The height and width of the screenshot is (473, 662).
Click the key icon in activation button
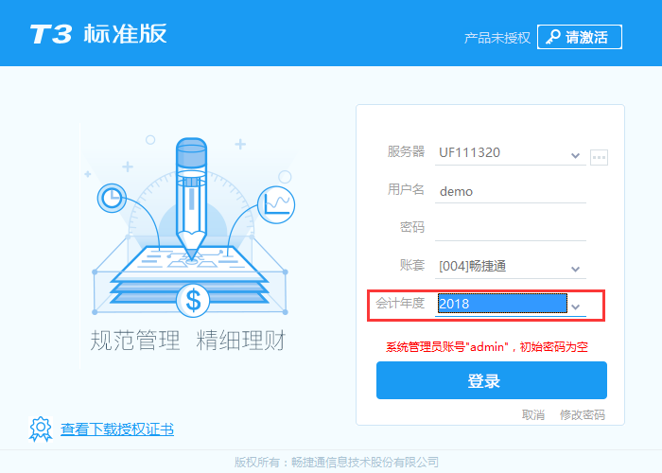[552, 37]
